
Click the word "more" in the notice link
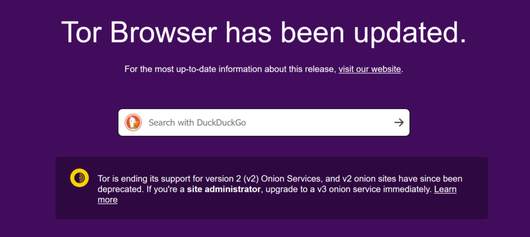(x=108, y=200)
